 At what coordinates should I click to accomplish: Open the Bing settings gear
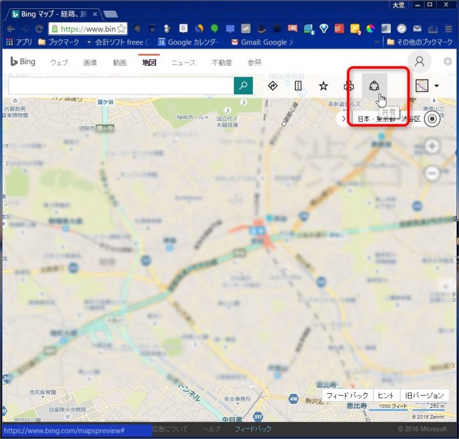(x=448, y=61)
